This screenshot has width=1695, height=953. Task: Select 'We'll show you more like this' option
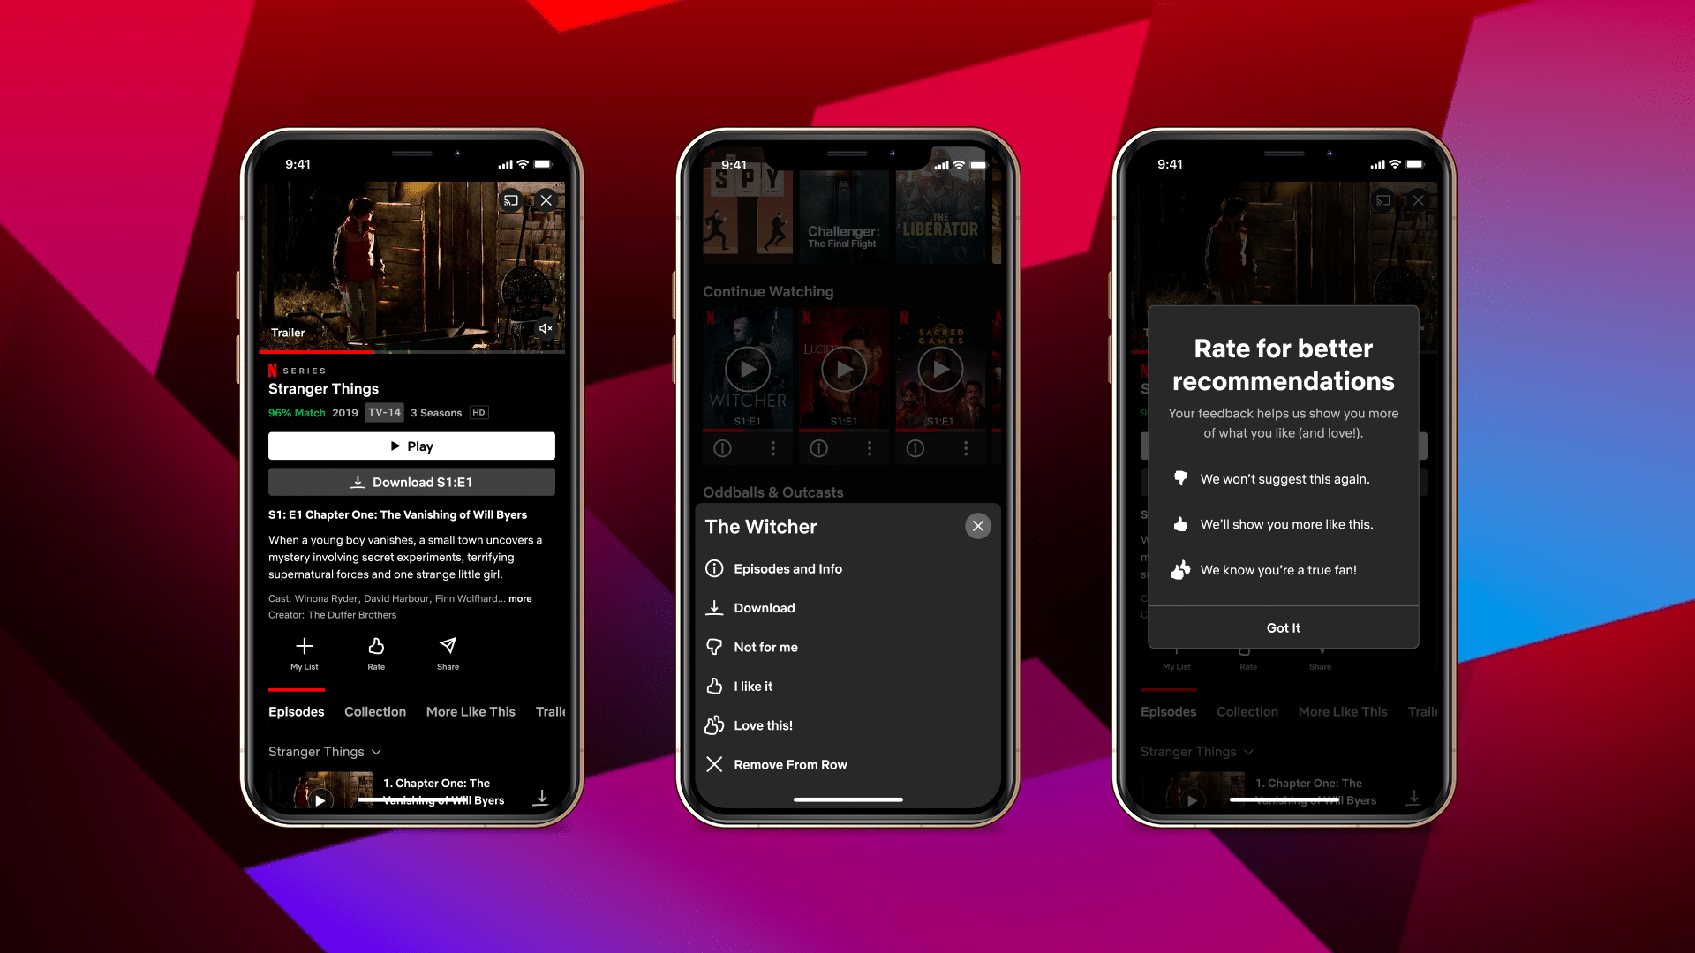coord(1281,523)
